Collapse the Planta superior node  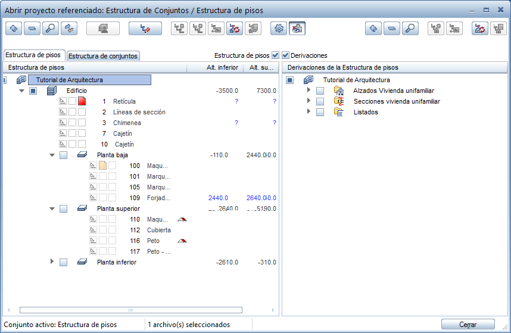point(52,208)
